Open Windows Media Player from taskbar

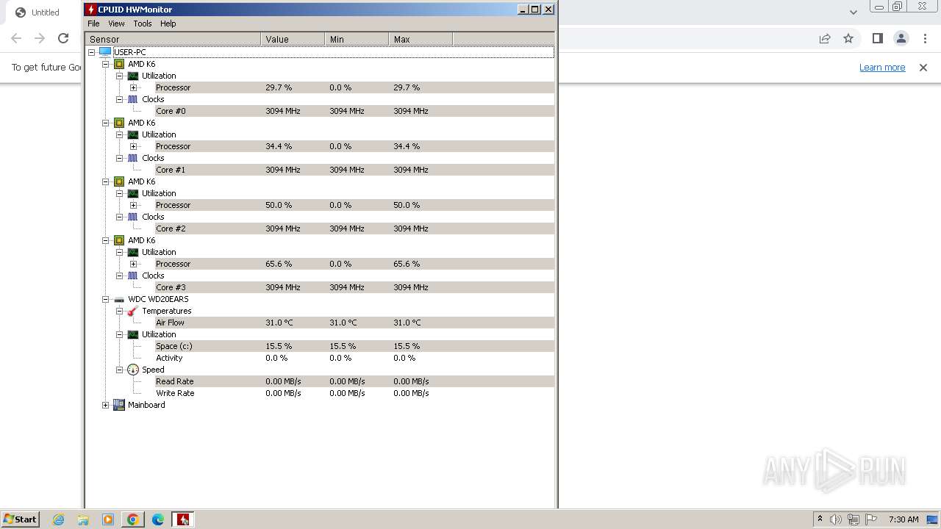[x=108, y=519]
